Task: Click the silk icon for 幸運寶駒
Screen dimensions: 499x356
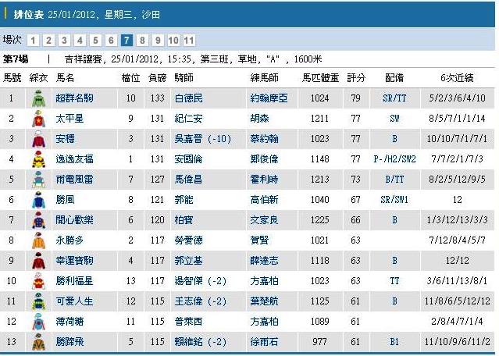Action: point(38,262)
